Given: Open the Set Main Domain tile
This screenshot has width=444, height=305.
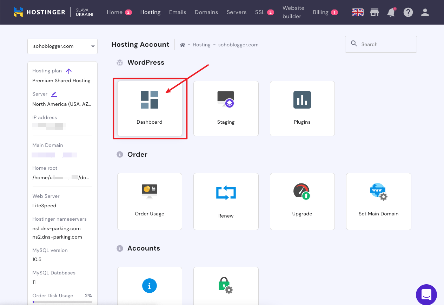Looking at the screenshot, I should [378, 201].
